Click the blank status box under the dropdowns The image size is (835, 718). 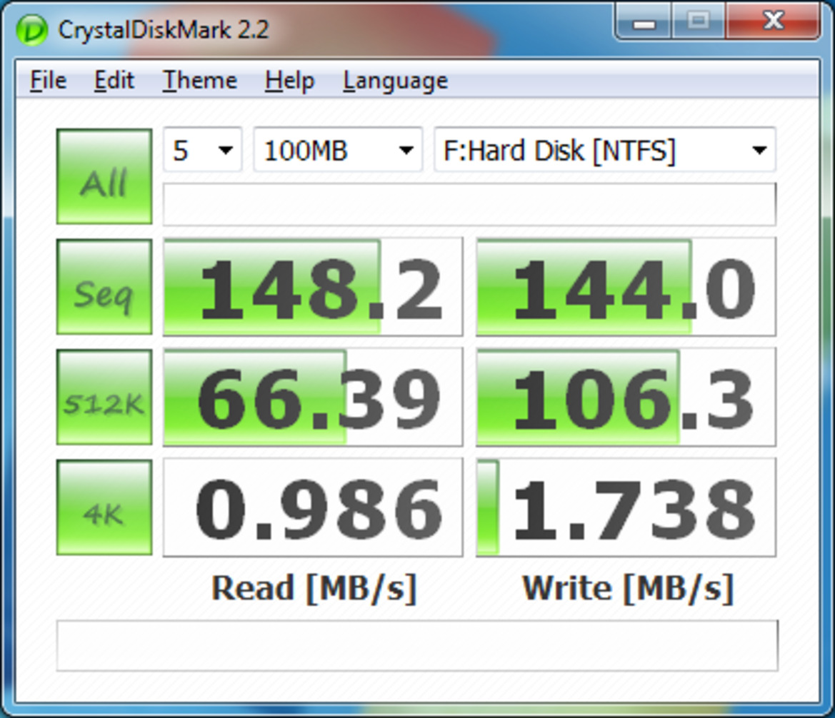(x=469, y=204)
